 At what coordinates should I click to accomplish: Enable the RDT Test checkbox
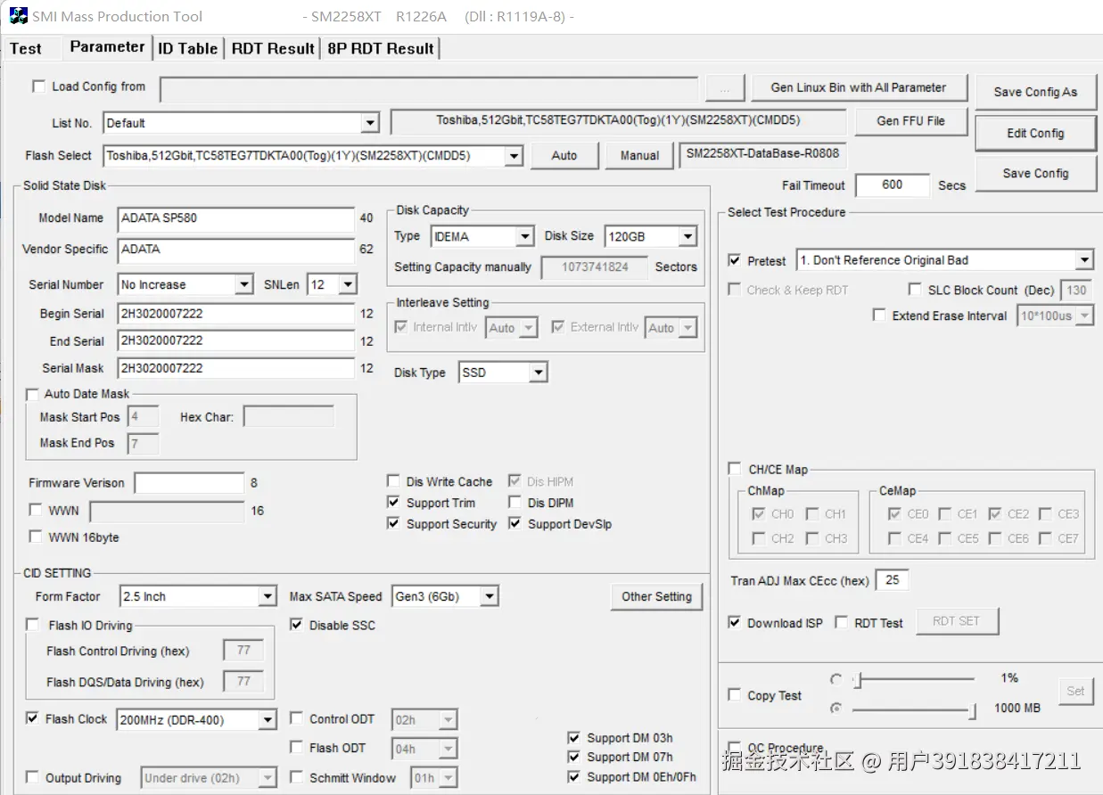pos(842,623)
